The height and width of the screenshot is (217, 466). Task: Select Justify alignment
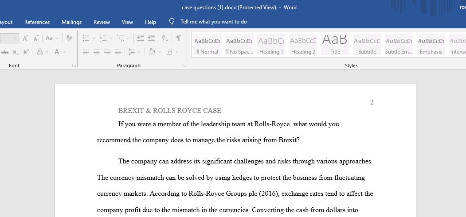coord(118,52)
